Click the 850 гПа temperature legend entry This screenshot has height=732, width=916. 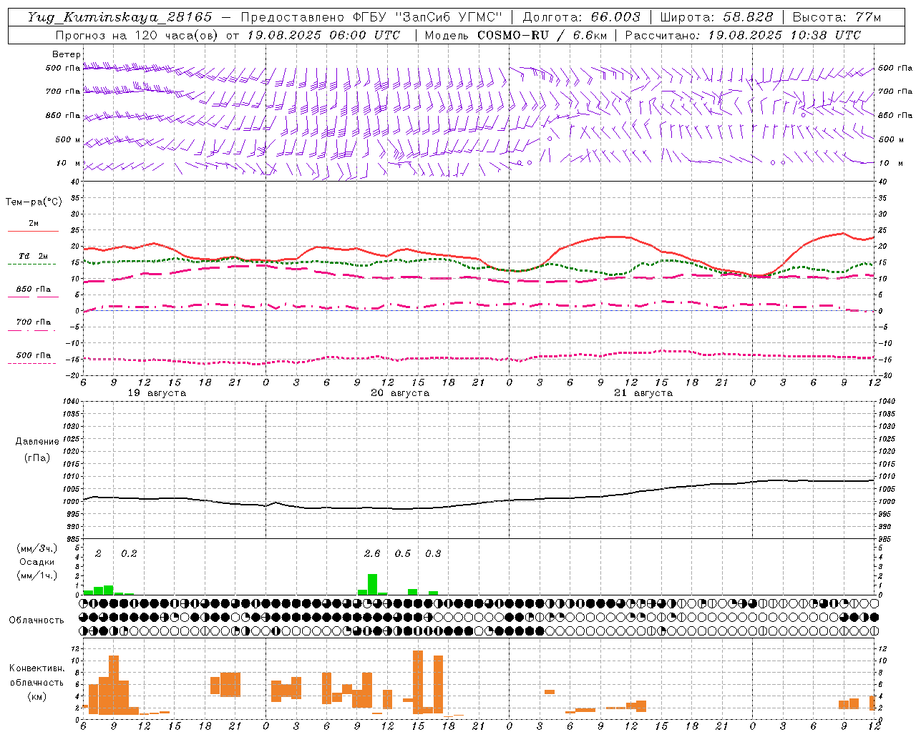pyautogui.click(x=34, y=290)
